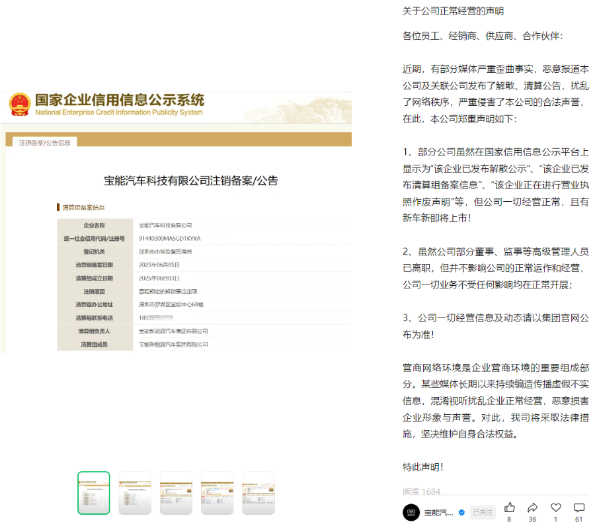
Task: Click the 注销备案/公告信息 tab
Action: click(45, 142)
